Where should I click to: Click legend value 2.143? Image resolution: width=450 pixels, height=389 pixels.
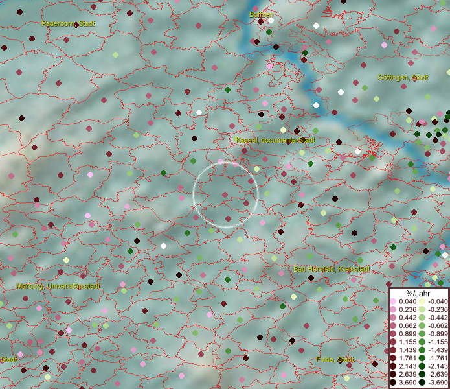[407, 366]
